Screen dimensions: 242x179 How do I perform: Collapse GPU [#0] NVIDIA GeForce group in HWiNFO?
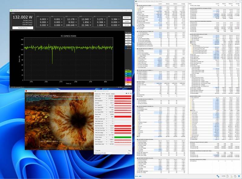pyautogui.click(x=190, y=34)
